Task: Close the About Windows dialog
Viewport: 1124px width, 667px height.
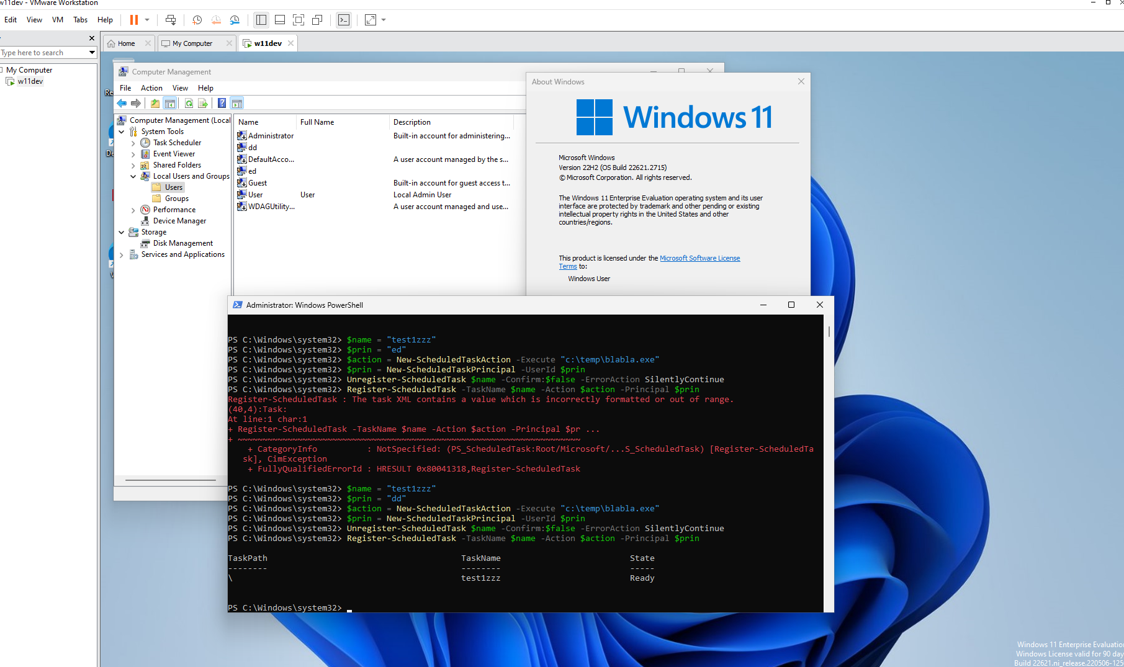Action: point(801,81)
